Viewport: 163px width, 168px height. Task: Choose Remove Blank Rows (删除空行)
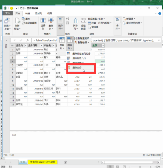(x=81, y=67)
